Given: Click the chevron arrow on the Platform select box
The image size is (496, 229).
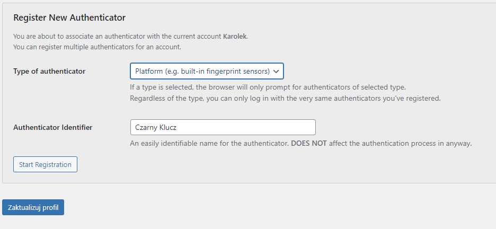Looking at the screenshot, I should [276, 72].
